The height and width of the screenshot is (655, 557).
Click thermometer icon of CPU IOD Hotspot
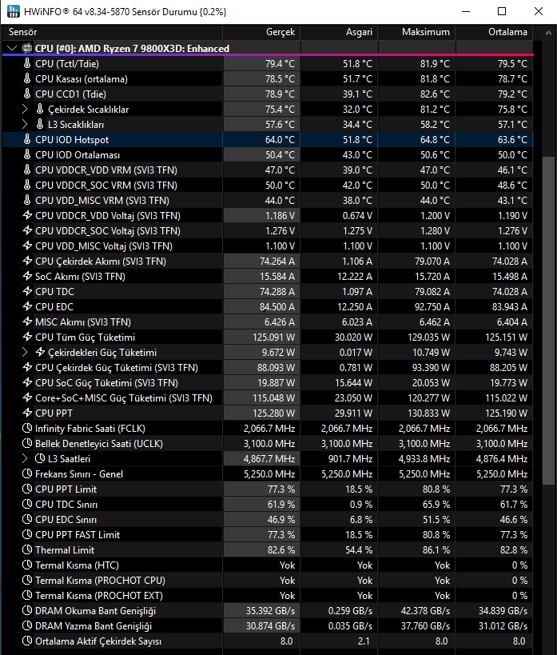point(27,139)
